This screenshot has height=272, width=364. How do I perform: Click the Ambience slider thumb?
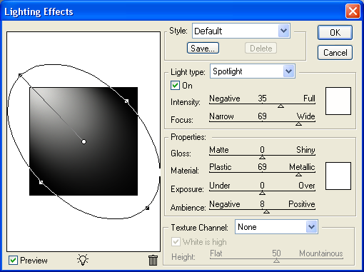tap(266, 211)
